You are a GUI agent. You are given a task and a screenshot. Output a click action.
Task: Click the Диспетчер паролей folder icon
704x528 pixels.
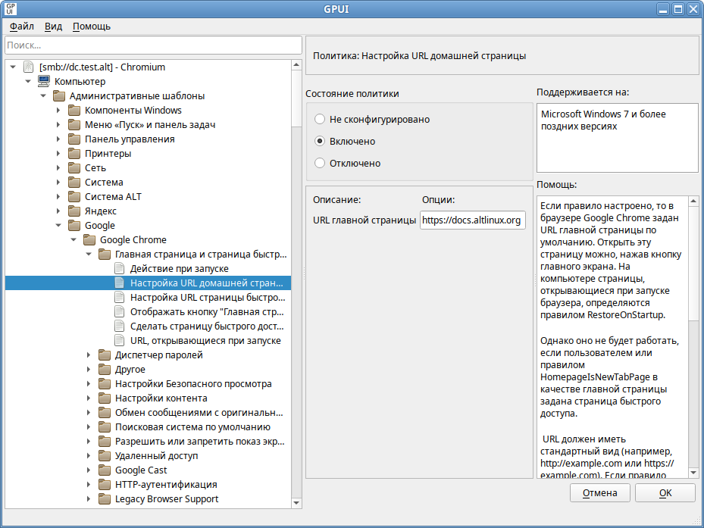pos(105,355)
